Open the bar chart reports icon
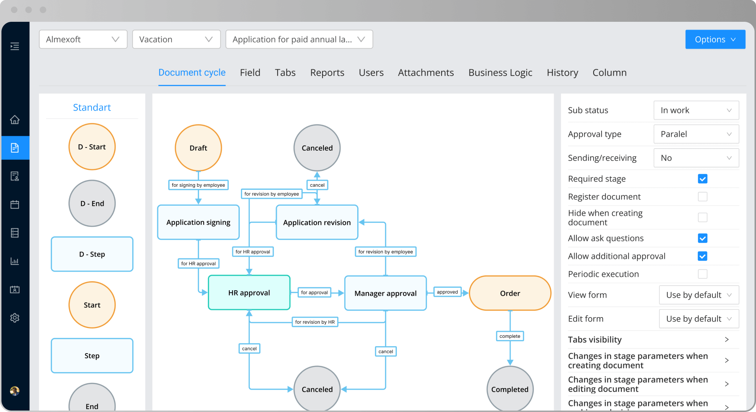 pos(15,261)
